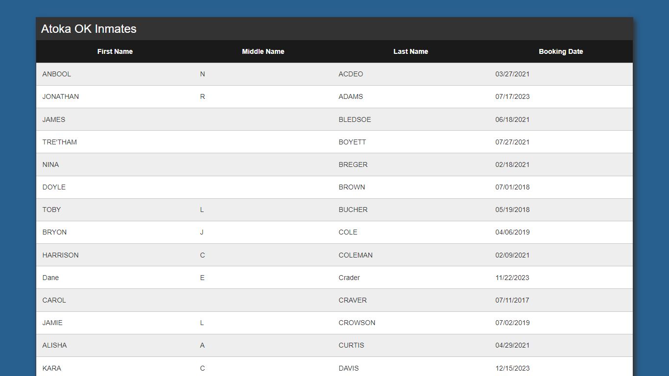Select last name ADAMS
Viewport: 669px width, 376px height.
(351, 96)
